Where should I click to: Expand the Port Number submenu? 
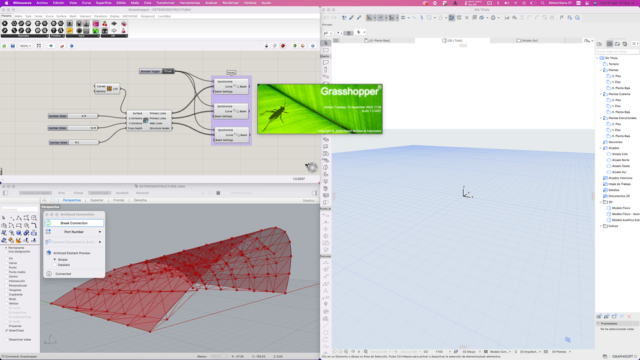tap(74, 232)
